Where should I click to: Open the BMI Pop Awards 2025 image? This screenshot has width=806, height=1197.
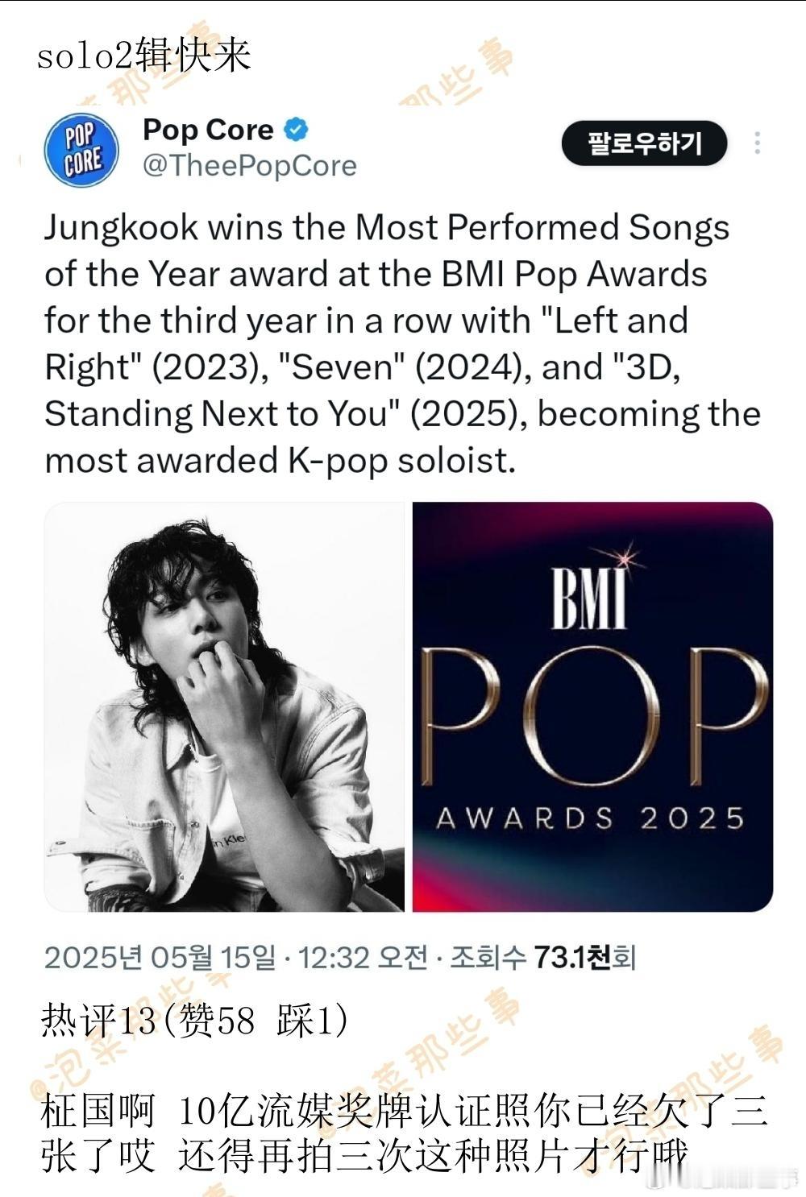click(x=592, y=706)
